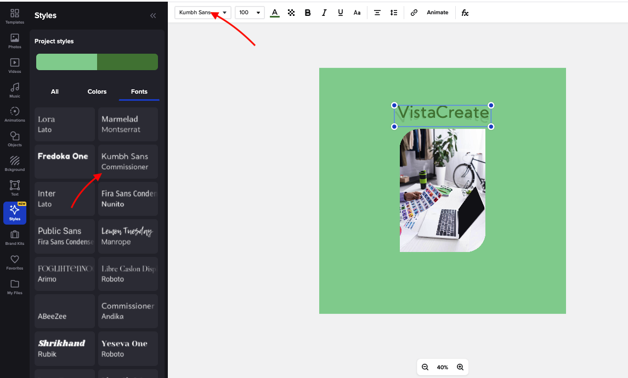
Task: Open the Templates sidebar section
Action: click(x=15, y=16)
